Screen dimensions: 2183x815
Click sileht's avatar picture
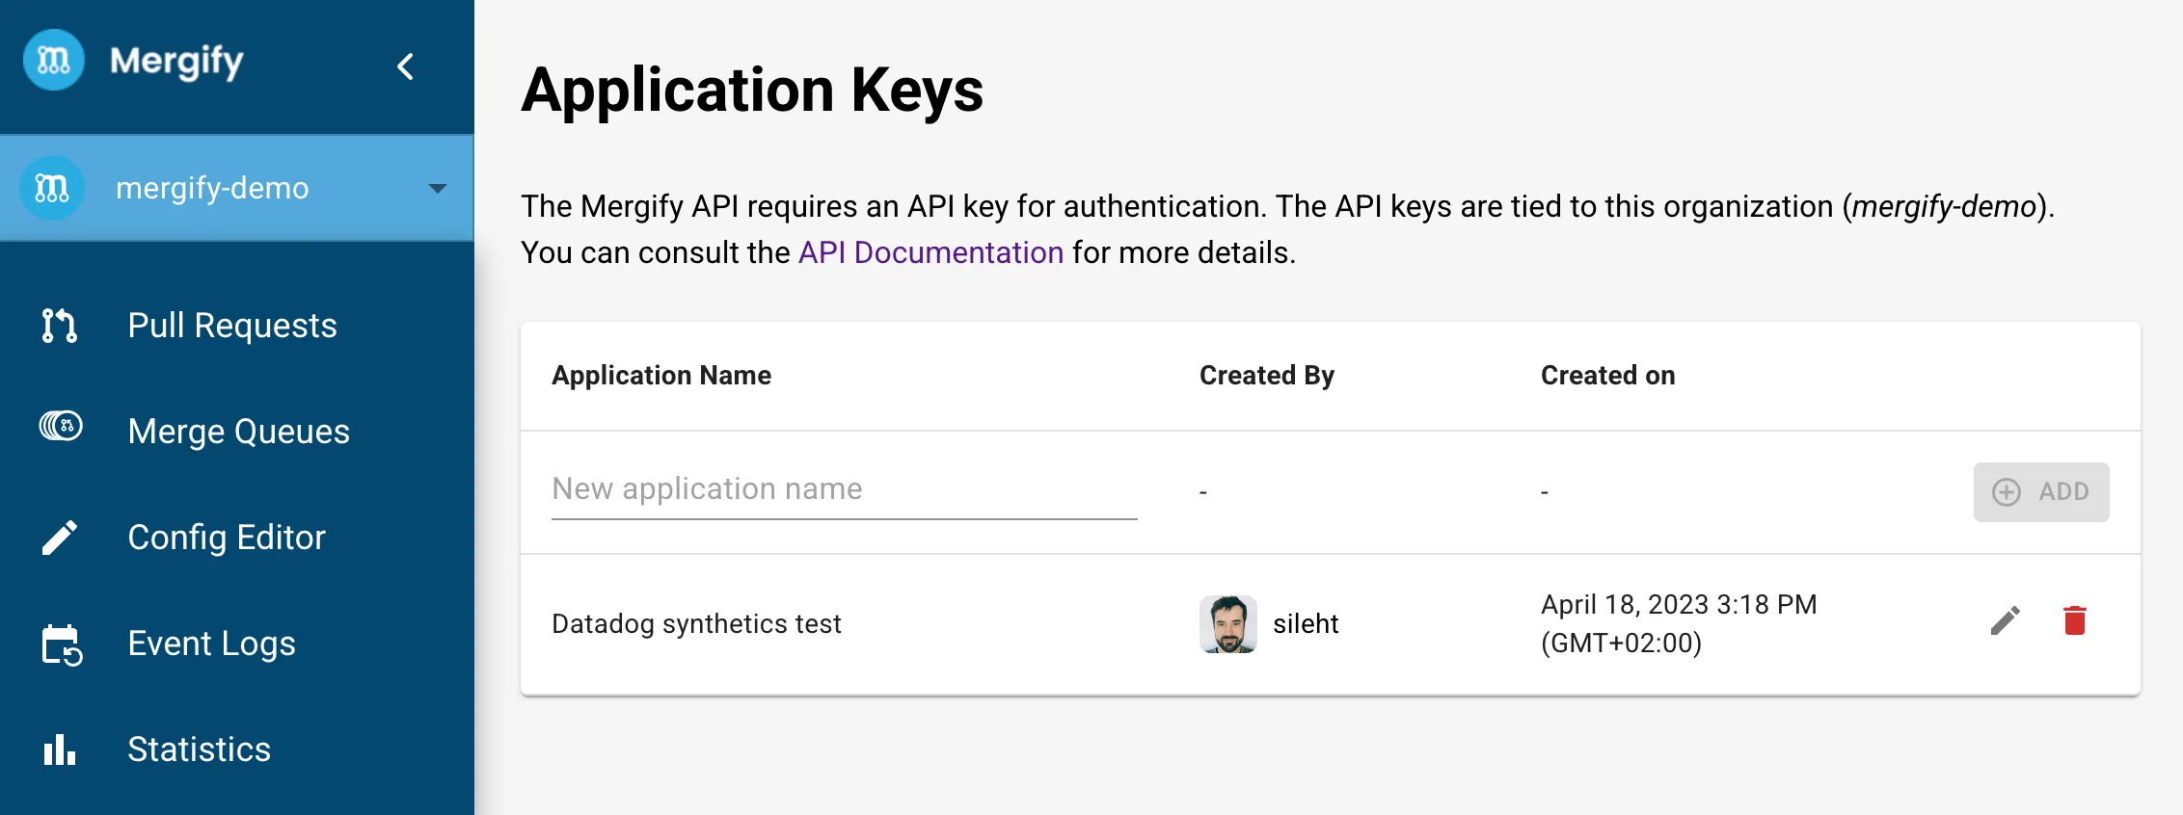tap(1228, 624)
